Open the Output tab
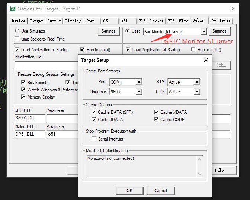 click(54, 21)
